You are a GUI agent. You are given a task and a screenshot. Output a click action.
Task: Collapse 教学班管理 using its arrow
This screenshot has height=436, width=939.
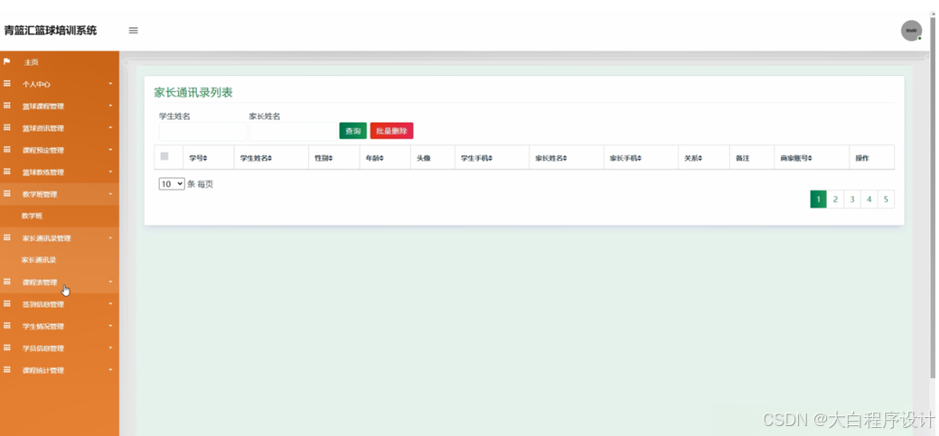pos(111,194)
